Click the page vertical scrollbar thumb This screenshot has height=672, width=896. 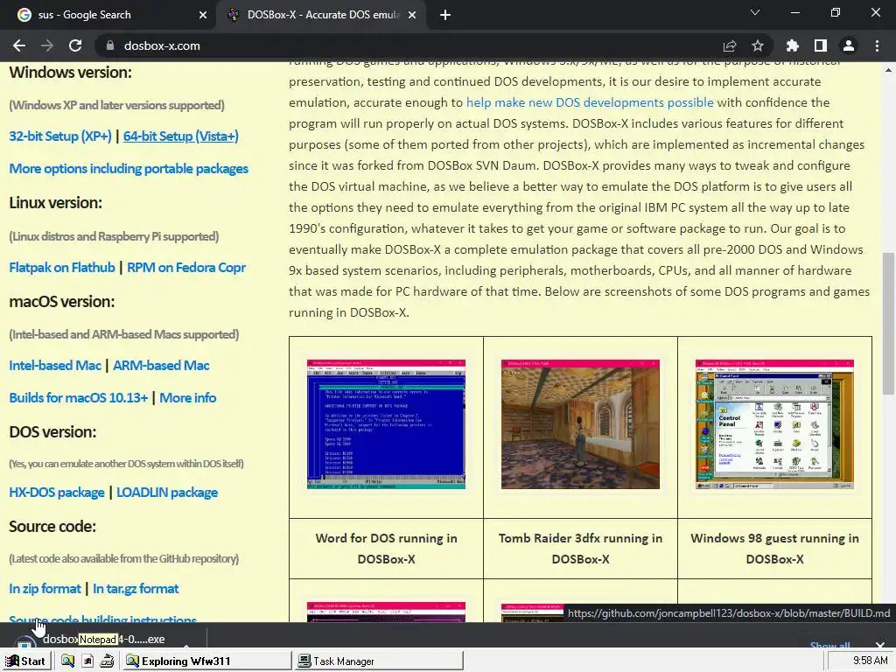point(888,323)
